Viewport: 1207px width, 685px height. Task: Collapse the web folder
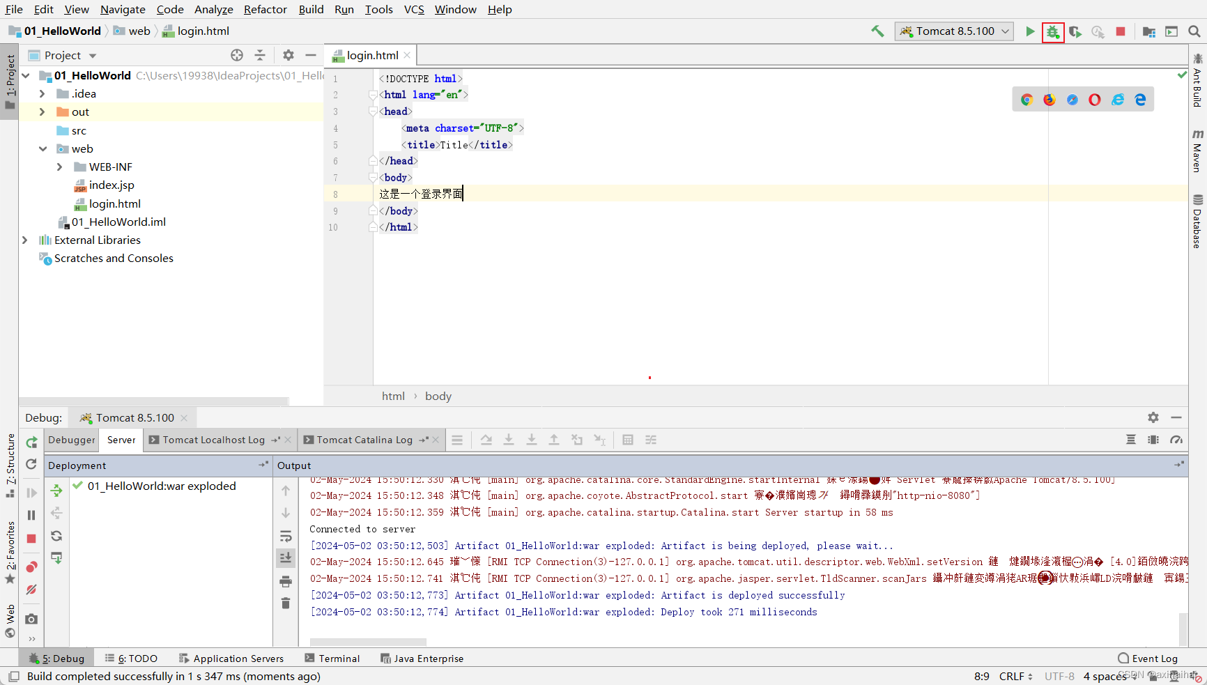coord(43,148)
